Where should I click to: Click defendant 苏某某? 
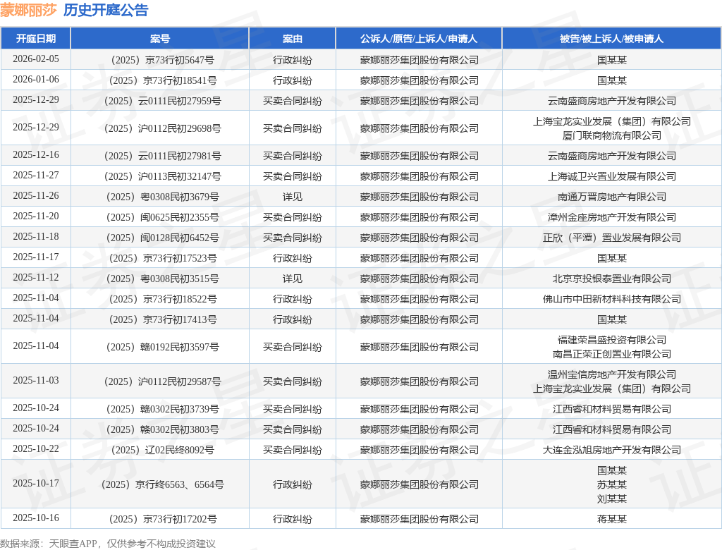coord(611,484)
